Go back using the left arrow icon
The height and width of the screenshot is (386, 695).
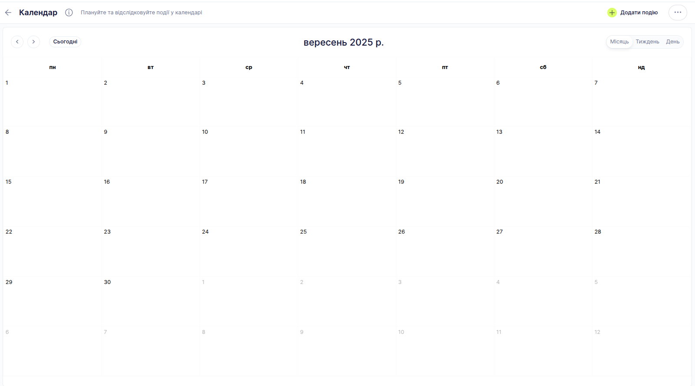(8, 13)
